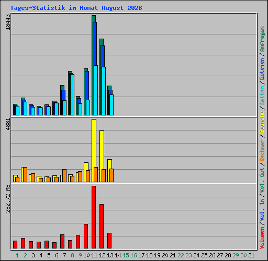
Task: Select day 13 on the x-axis
Action: pos(110,255)
